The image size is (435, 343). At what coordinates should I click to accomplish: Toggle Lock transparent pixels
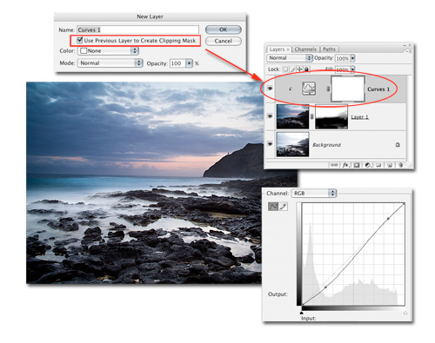pyautogui.click(x=285, y=69)
